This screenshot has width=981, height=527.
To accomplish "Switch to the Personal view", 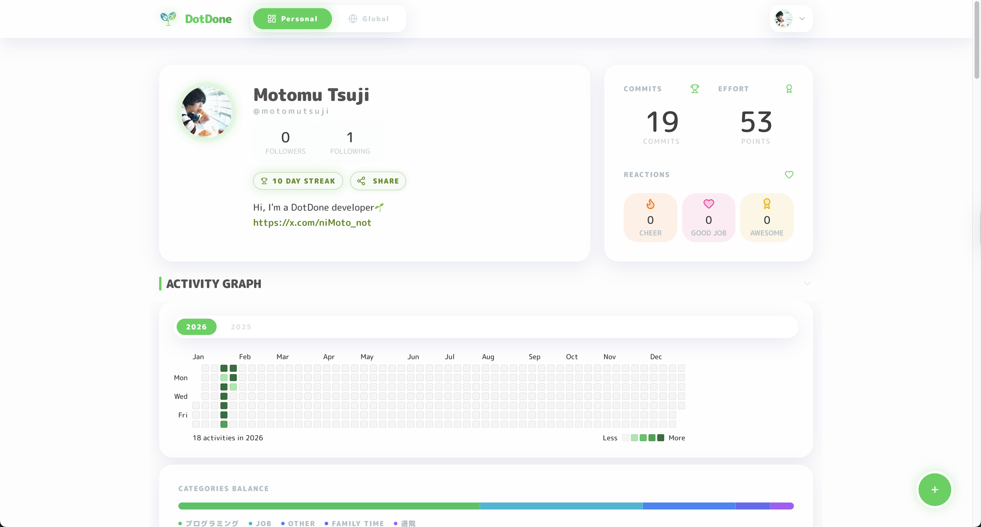I will tap(292, 19).
